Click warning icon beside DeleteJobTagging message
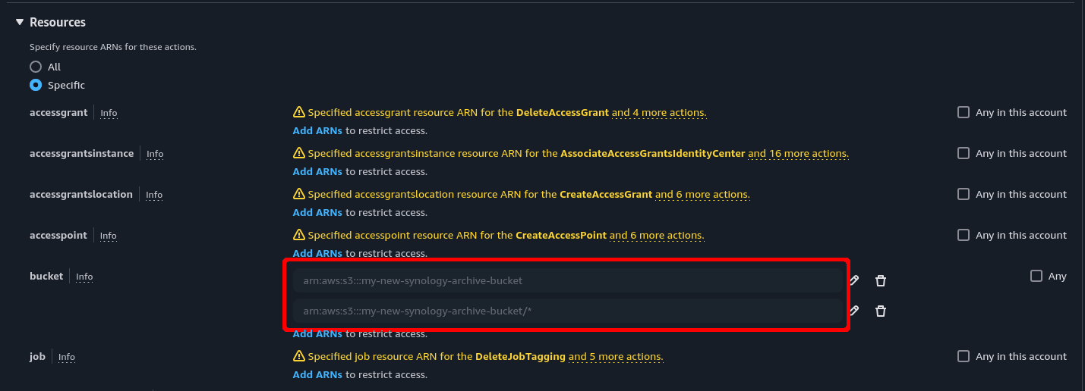Viewport: 1085px width, 391px height. click(x=299, y=356)
